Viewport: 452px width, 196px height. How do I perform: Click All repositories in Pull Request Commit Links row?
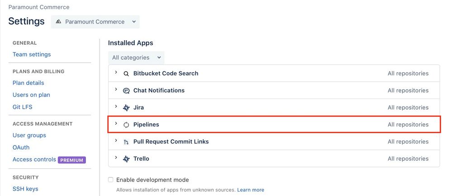408,142
